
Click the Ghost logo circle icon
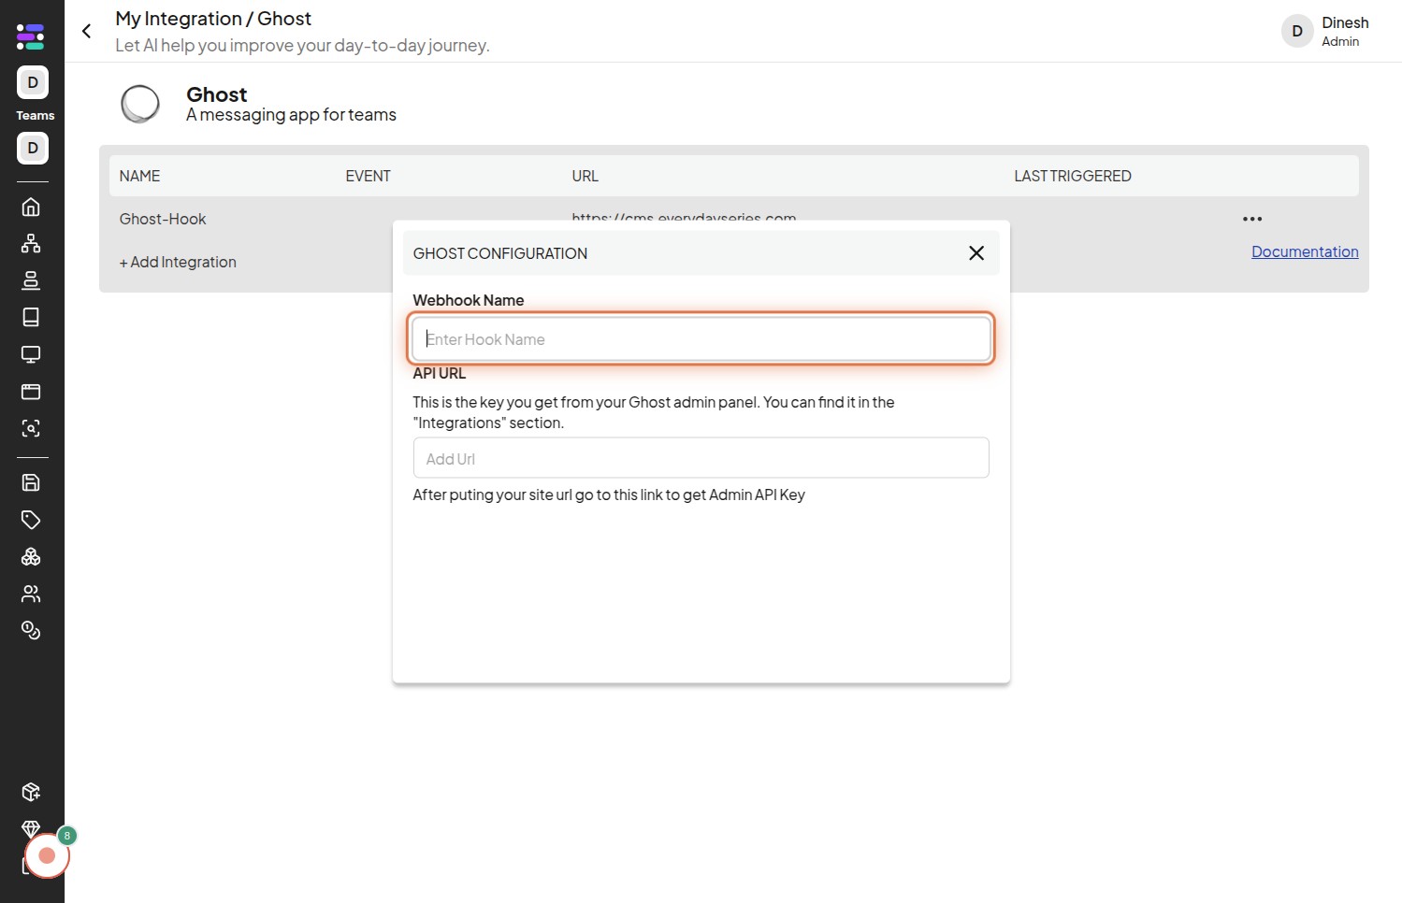point(140,104)
